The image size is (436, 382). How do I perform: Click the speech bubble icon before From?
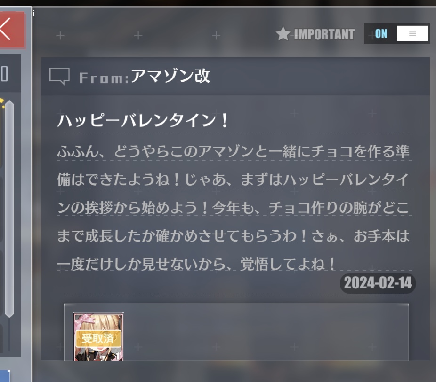59,76
